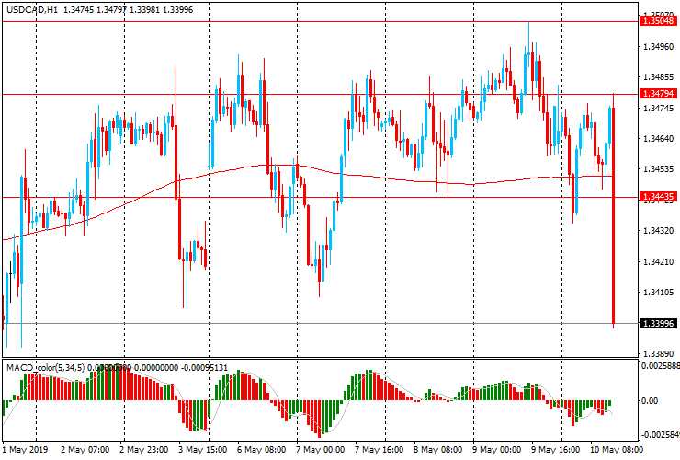Click the large red falling candle at far right

614,215
